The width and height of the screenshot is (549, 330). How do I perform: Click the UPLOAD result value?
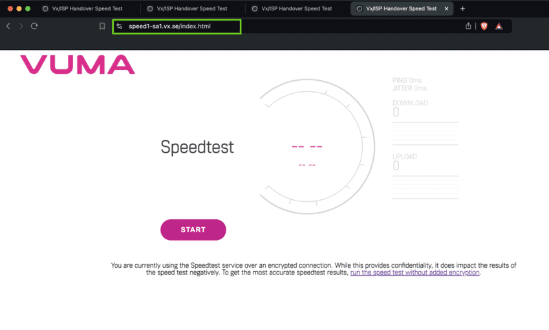point(396,166)
